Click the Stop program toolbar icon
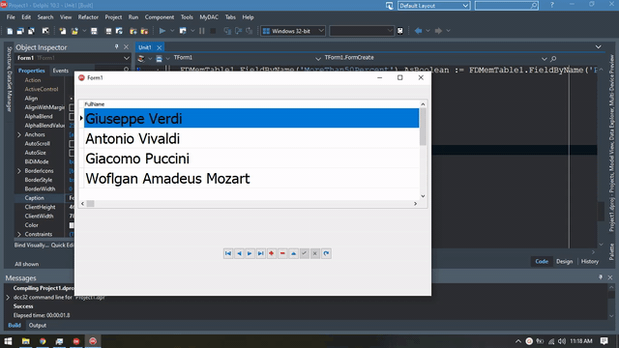619x348 pixels. coord(213,31)
